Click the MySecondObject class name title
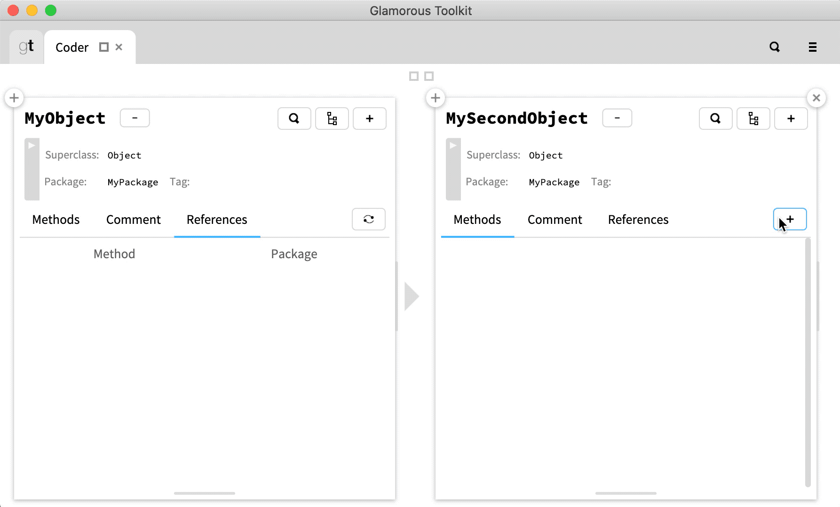Viewport: 840px width, 507px height. (517, 118)
